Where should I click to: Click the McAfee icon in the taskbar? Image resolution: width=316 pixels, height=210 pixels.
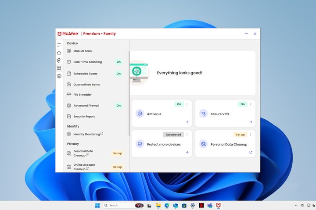tap(219, 205)
